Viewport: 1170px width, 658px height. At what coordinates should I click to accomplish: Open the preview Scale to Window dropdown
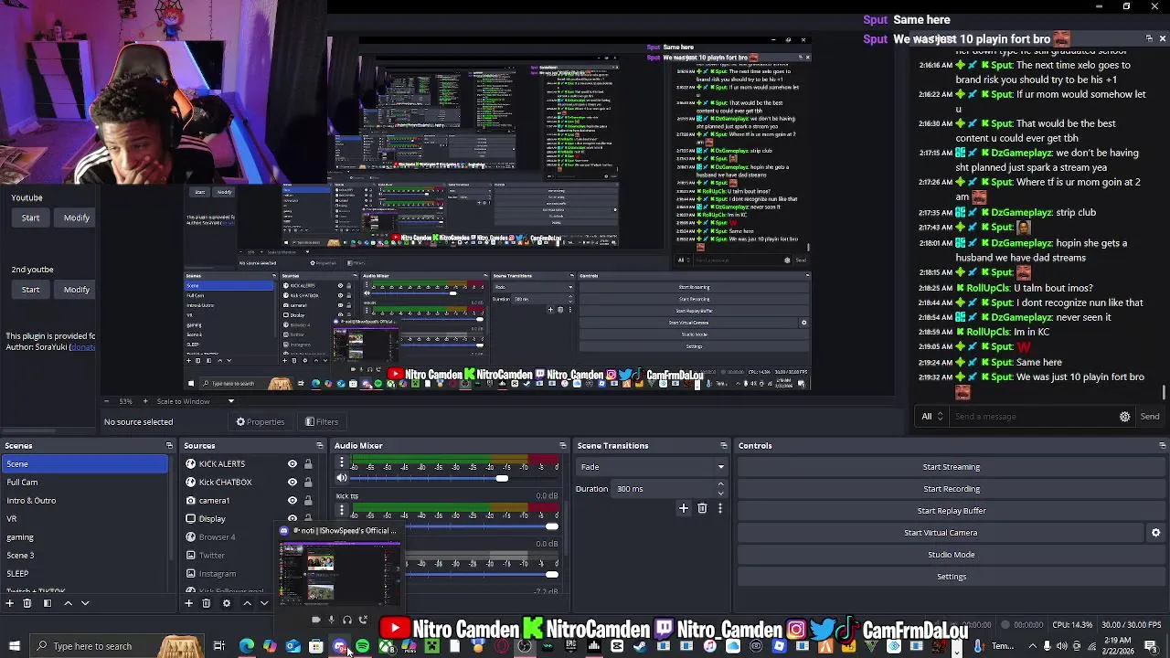[x=195, y=401]
